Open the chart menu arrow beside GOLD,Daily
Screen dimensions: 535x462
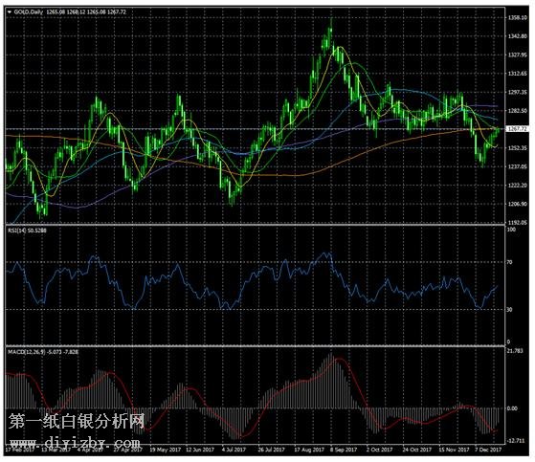(10, 11)
